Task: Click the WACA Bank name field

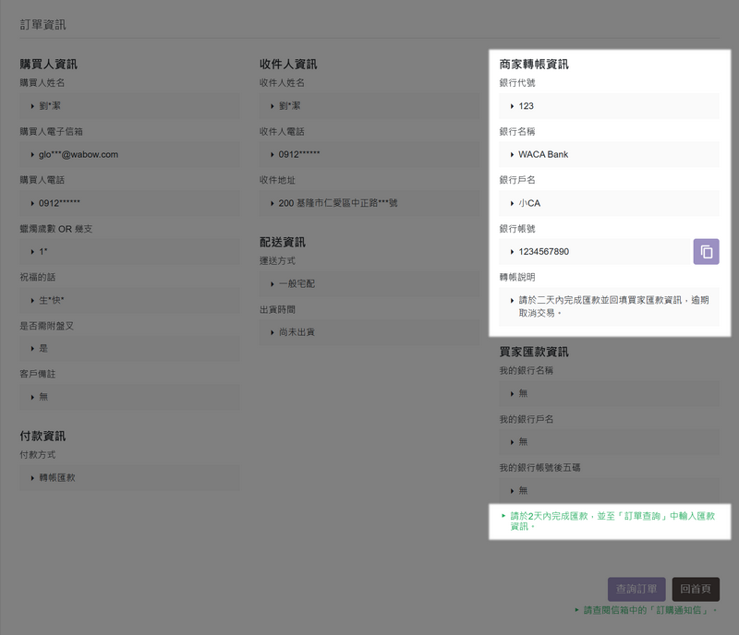Action: click(x=609, y=154)
